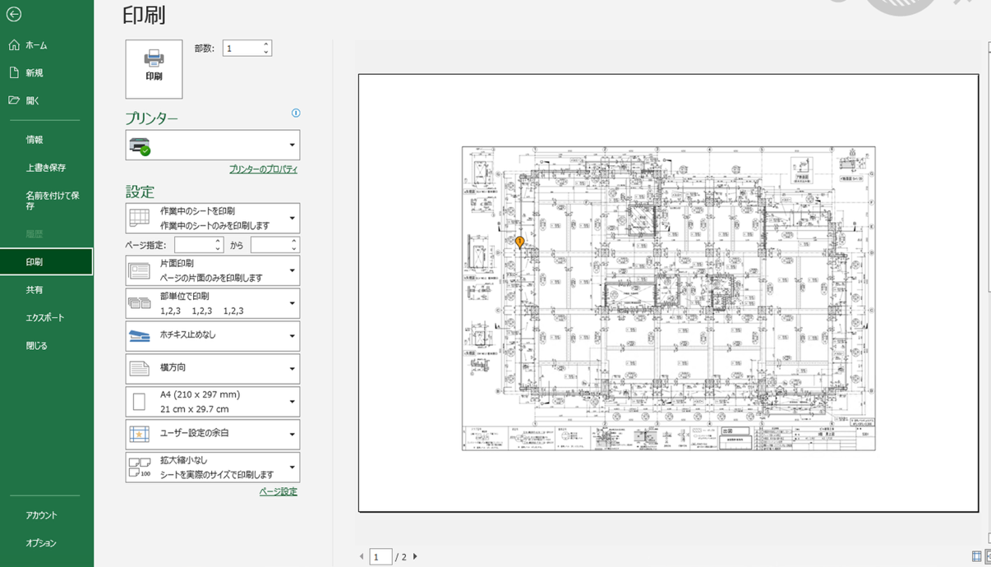Select the A4 paper size dropdown

click(213, 402)
